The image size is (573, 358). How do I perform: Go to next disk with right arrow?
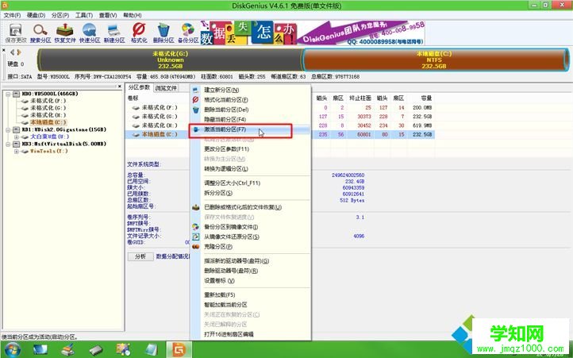[x=19, y=52]
